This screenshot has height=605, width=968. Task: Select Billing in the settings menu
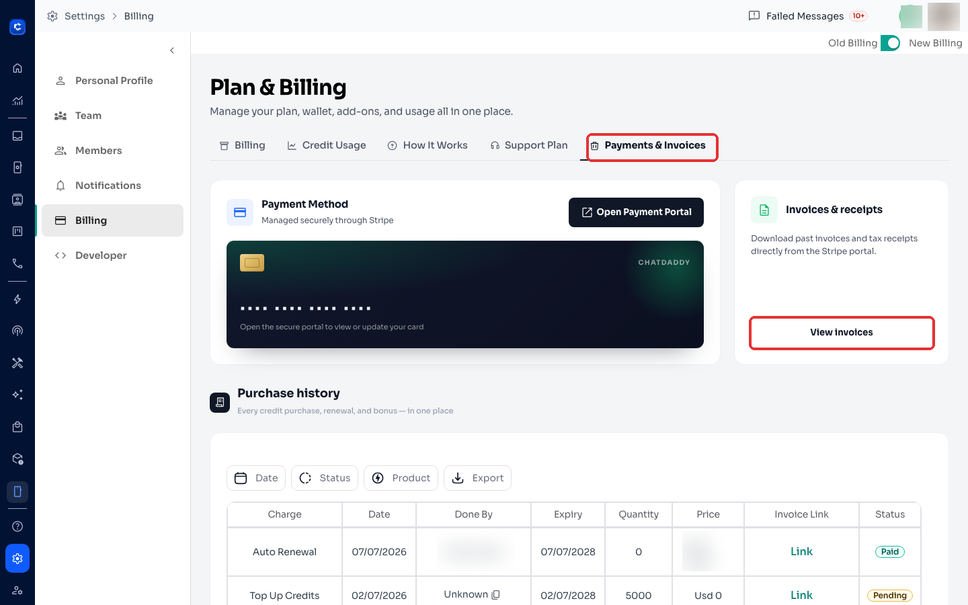click(x=112, y=220)
